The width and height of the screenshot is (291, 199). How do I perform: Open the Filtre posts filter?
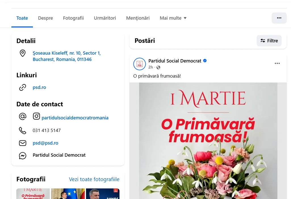[269, 41]
